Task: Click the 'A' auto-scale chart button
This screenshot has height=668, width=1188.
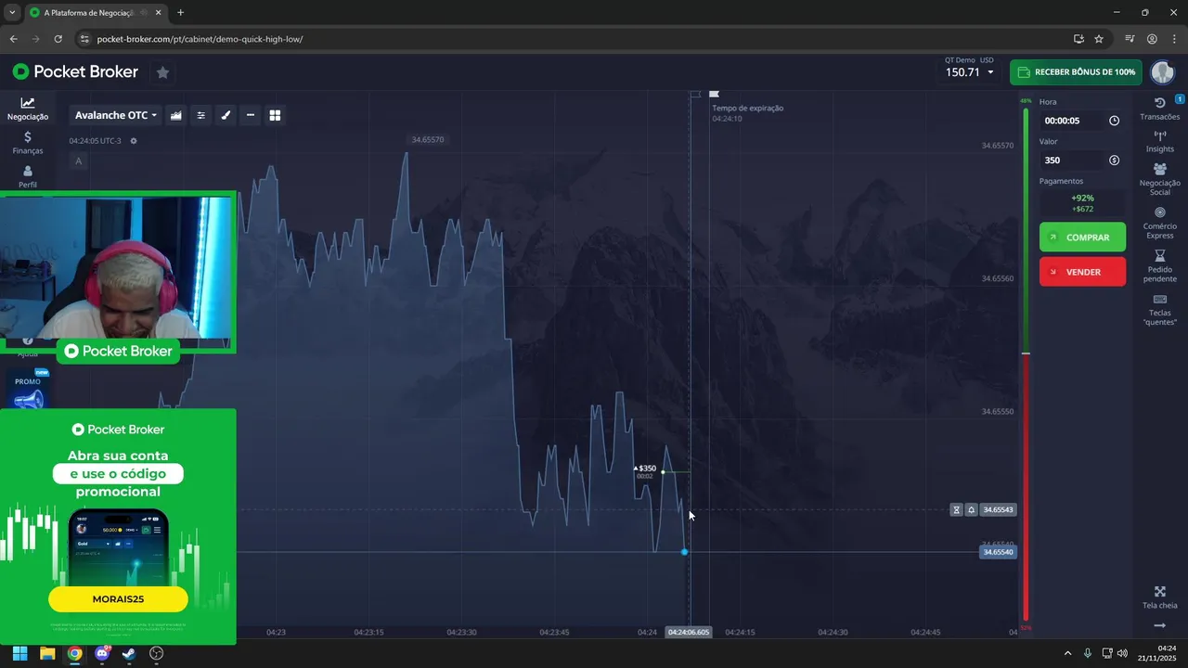Action: pyautogui.click(x=78, y=161)
